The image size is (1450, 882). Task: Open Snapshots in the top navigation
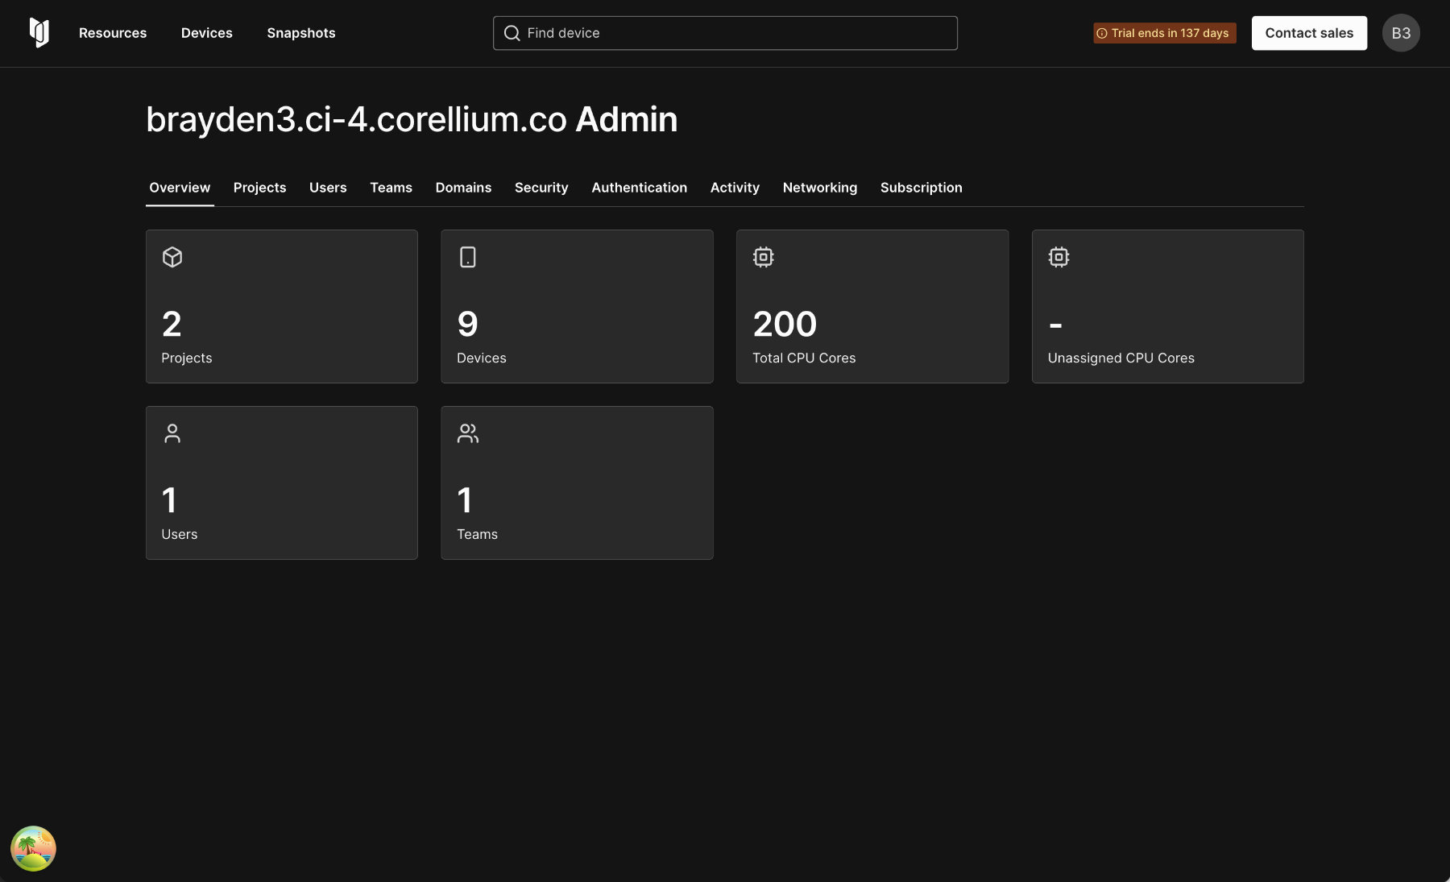coord(300,33)
